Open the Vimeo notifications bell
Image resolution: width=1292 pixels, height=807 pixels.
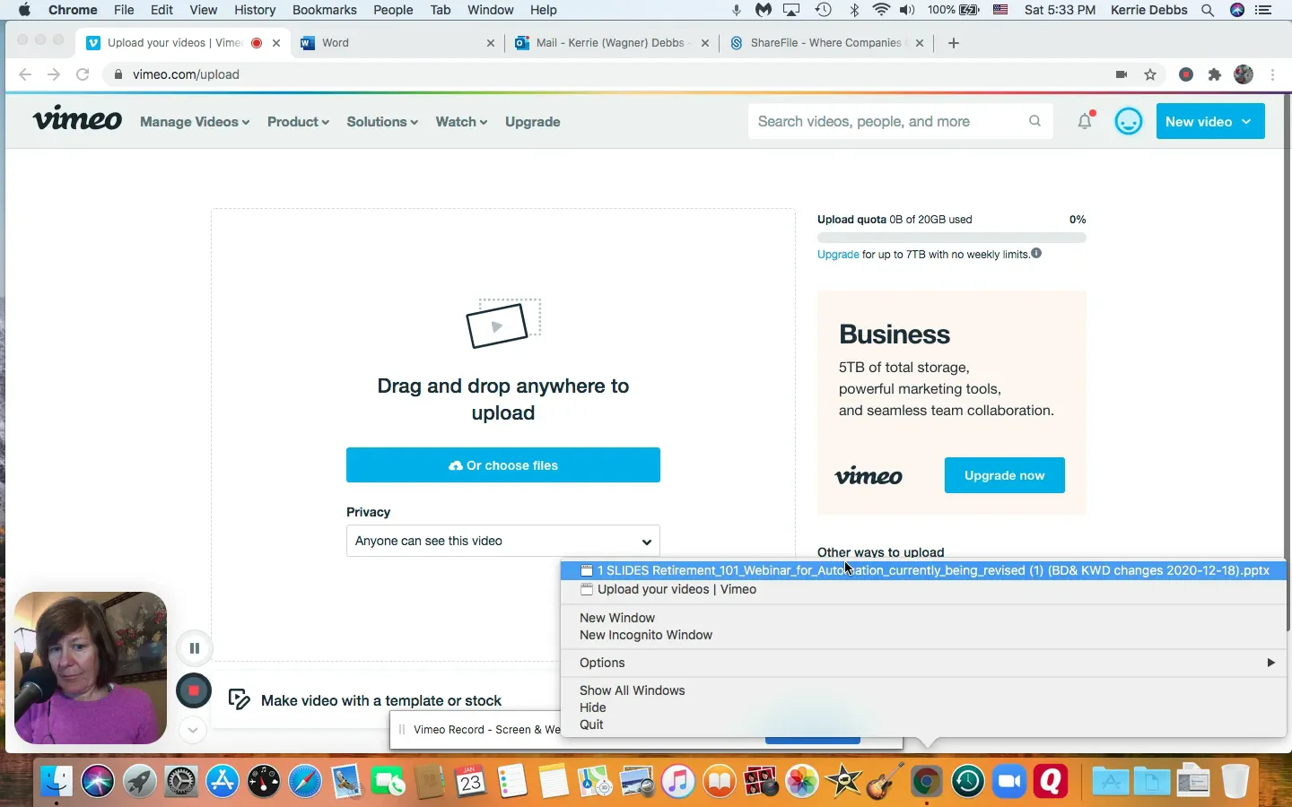[x=1085, y=121]
